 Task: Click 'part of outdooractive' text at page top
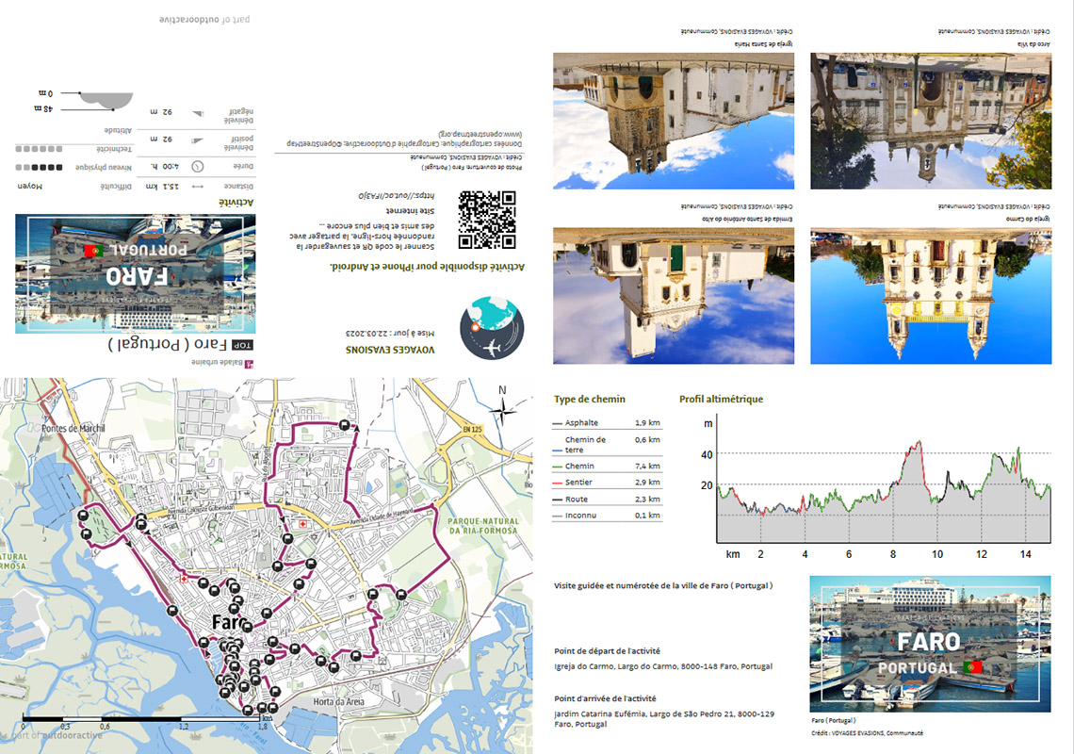tap(204, 19)
